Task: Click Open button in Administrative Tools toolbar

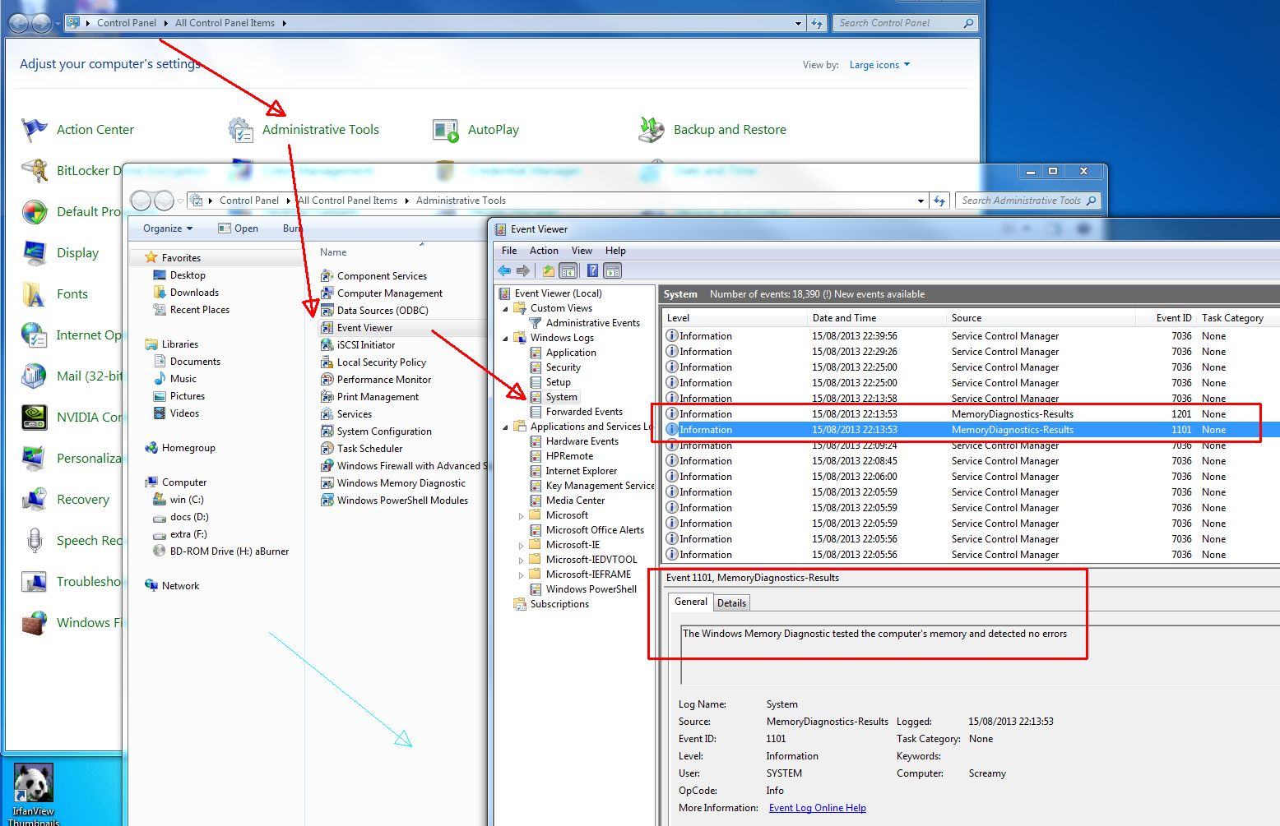Action: click(239, 228)
